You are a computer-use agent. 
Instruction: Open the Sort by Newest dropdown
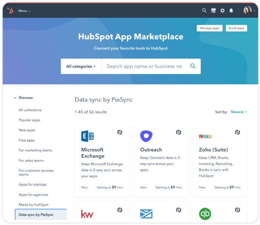tap(239, 112)
